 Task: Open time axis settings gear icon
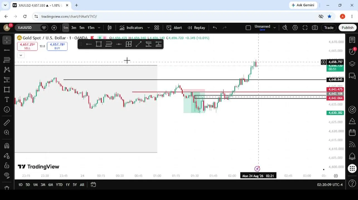336,176
